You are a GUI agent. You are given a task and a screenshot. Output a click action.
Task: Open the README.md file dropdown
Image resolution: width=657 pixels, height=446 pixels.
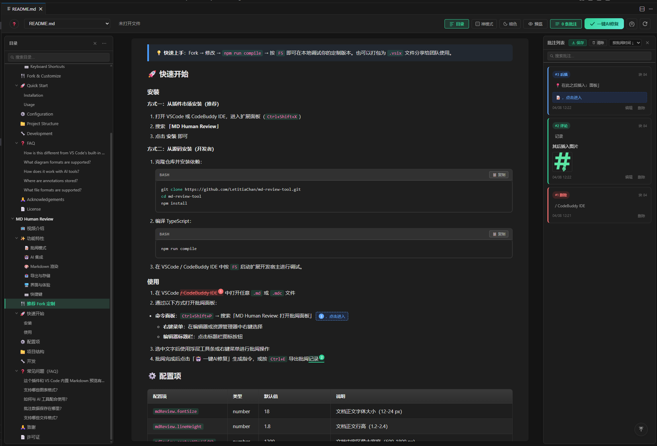(67, 24)
